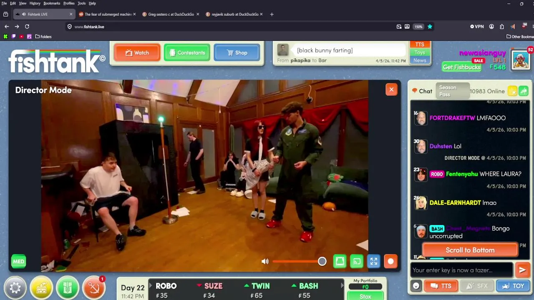Open the Shop page
The height and width of the screenshot is (300, 534).
237,52
